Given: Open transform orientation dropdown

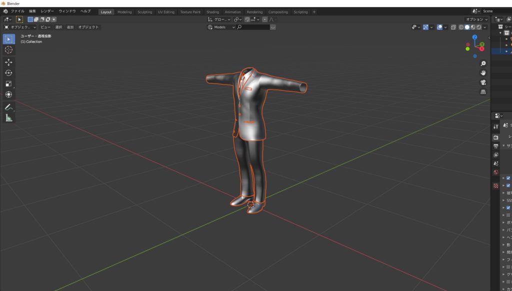Looking at the screenshot, I should [219, 19].
